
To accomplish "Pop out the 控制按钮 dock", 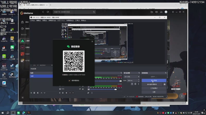I will [166, 73].
